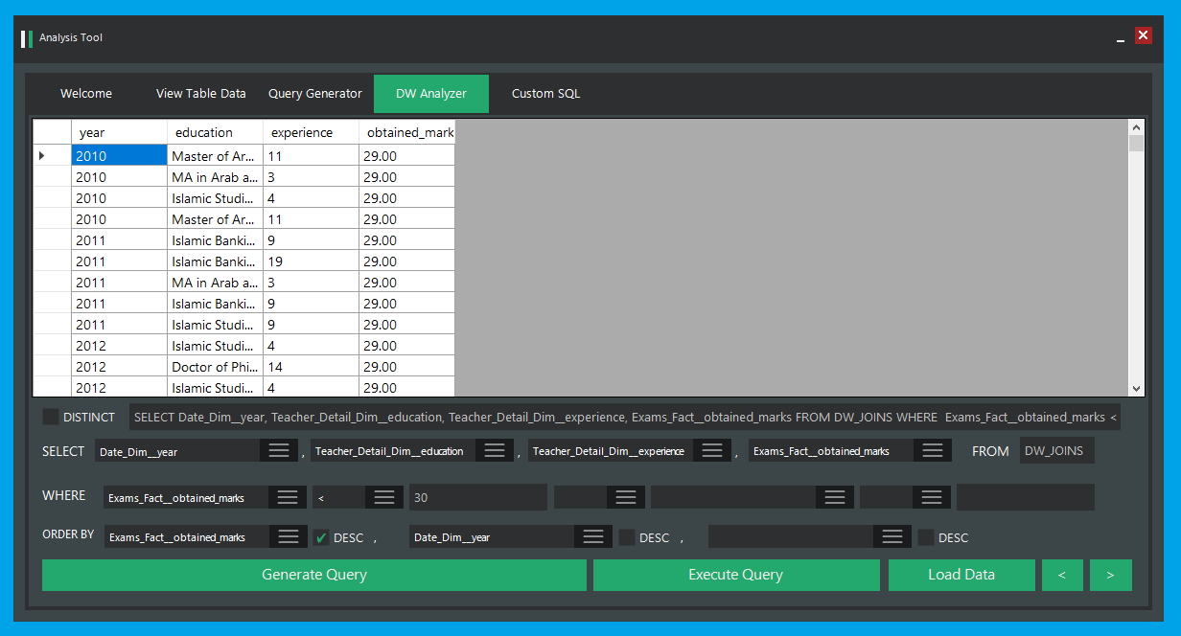1181x636 pixels.
Task: Open the empty third ORDER BY dropdown
Action: tap(892, 537)
